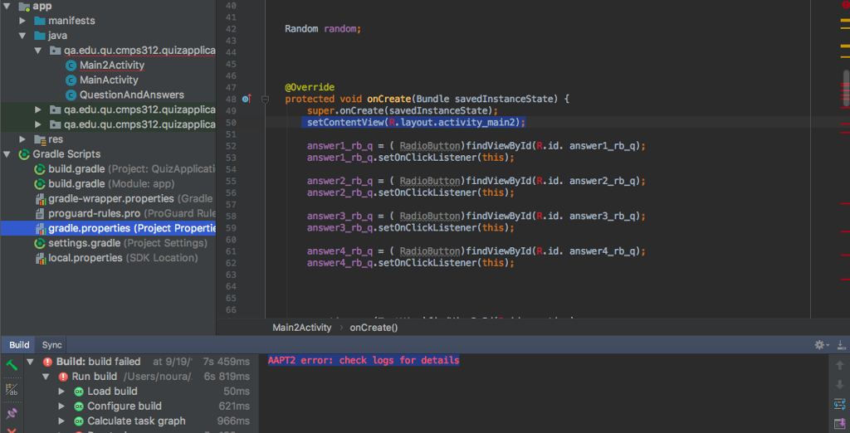
Task: Click the Main2Activity breadcrumb
Action: [x=301, y=328]
